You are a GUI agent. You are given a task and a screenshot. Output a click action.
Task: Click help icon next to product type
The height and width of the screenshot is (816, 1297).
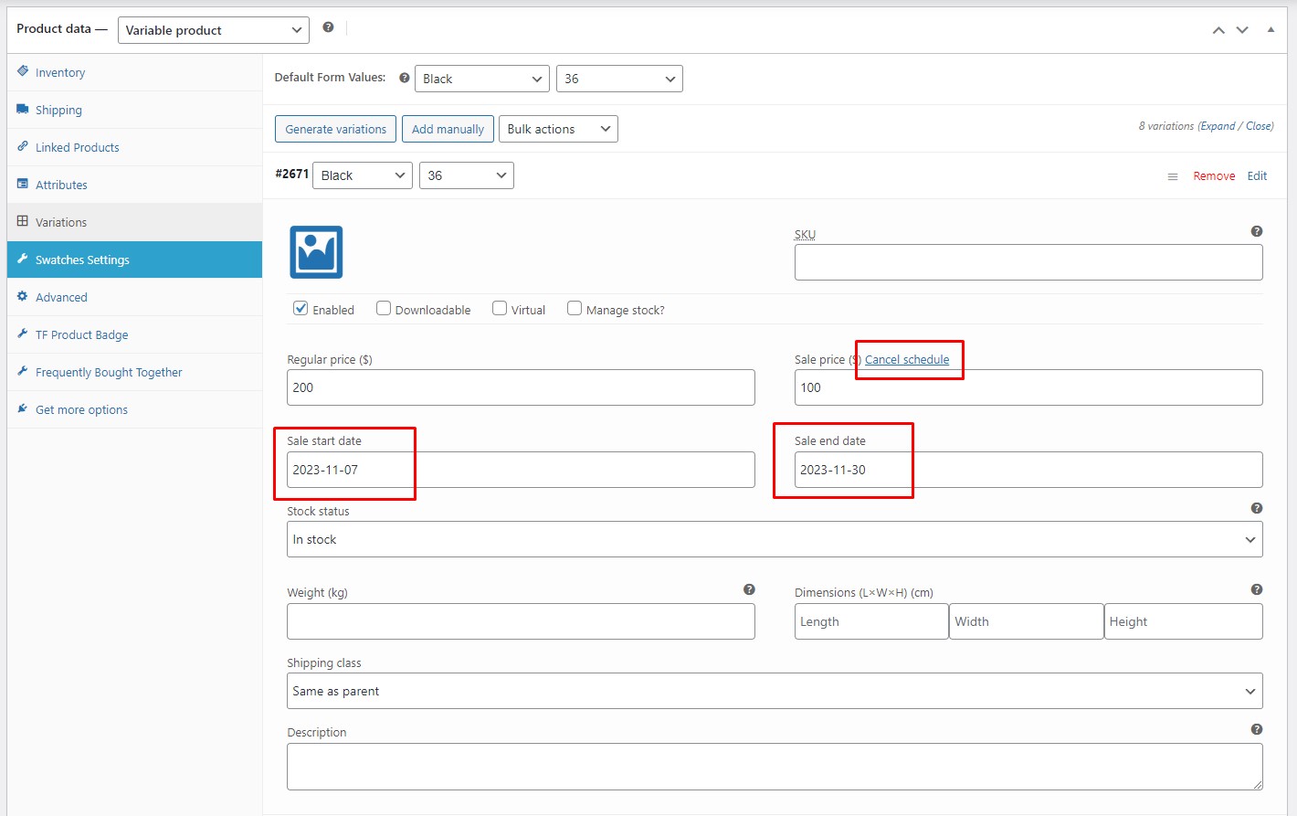[x=328, y=27]
